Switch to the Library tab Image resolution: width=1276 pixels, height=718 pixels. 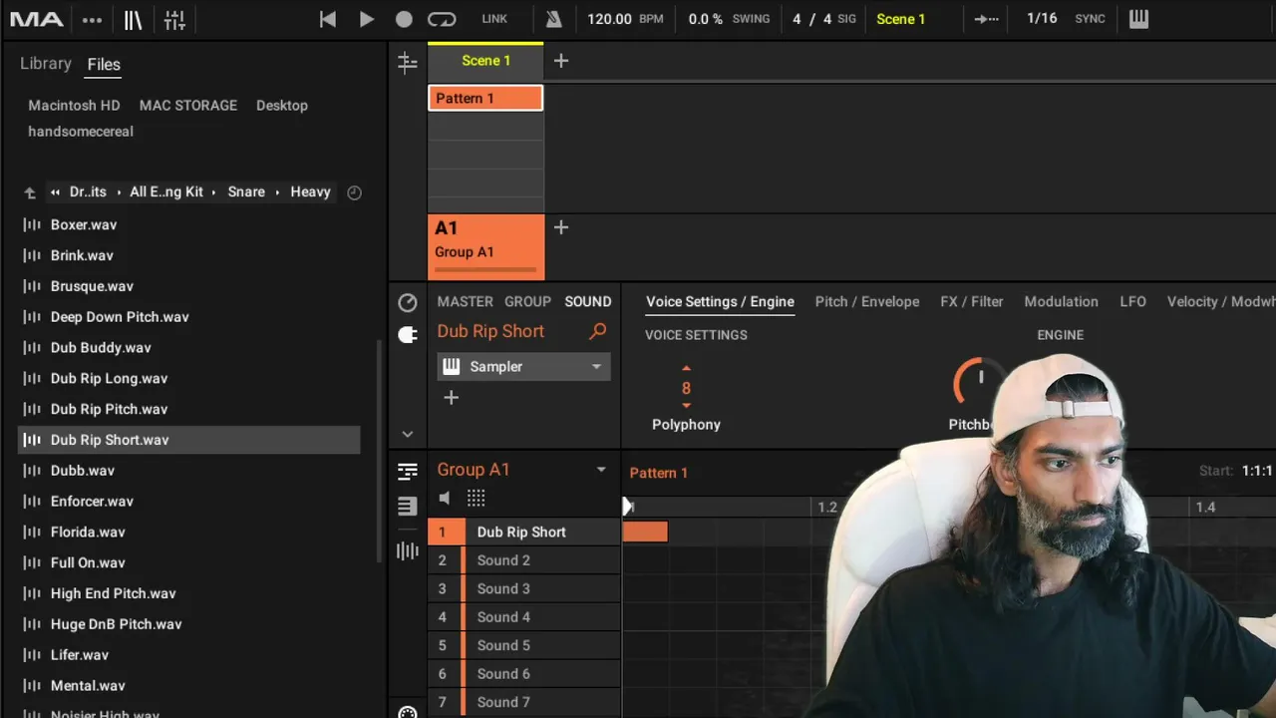(46, 64)
